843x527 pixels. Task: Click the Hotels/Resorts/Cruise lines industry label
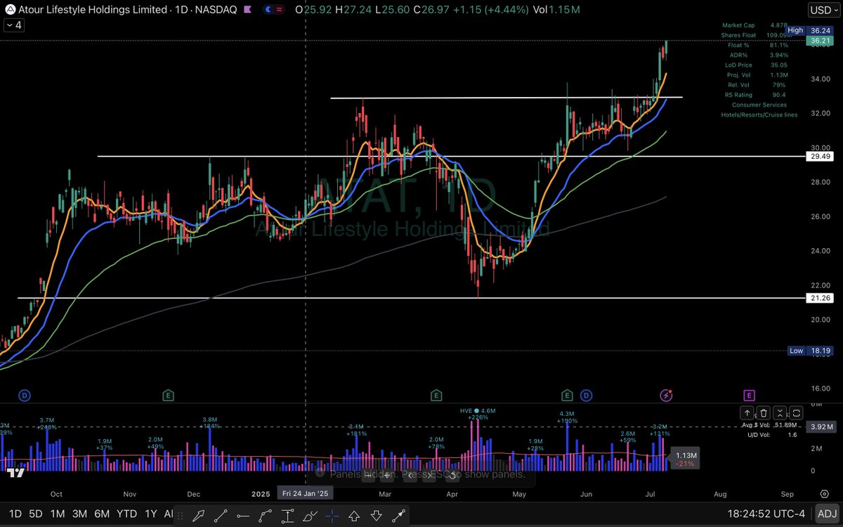coord(759,114)
